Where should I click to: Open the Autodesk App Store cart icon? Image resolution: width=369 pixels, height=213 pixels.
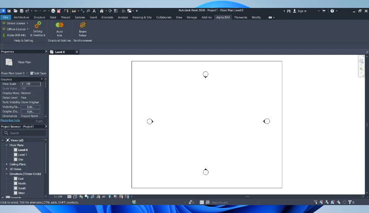[x=324, y=11]
